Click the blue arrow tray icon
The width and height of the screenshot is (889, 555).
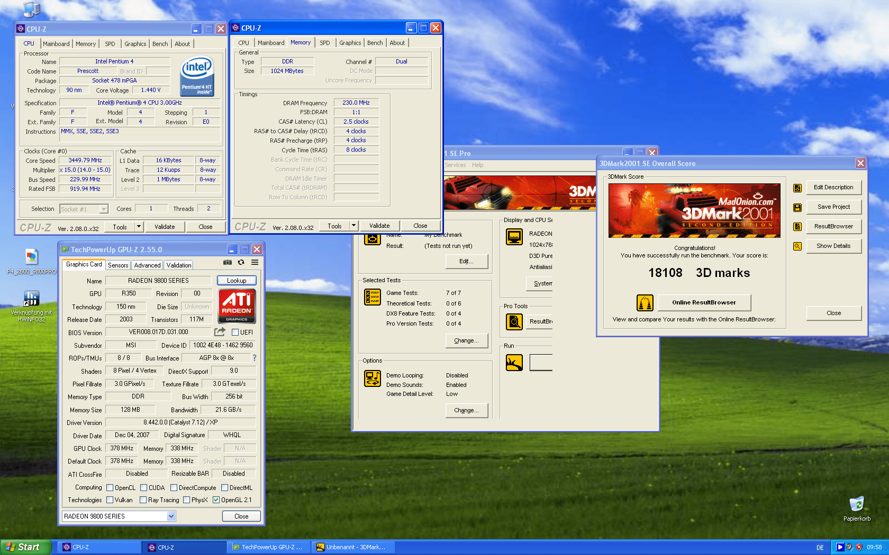[x=840, y=547]
